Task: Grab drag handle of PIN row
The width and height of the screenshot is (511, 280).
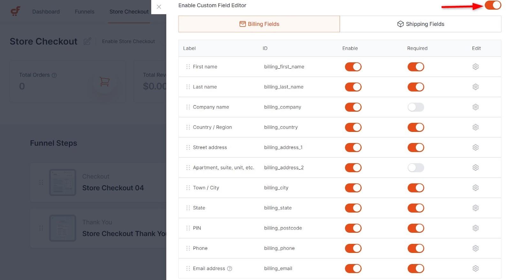Action: (x=188, y=228)
